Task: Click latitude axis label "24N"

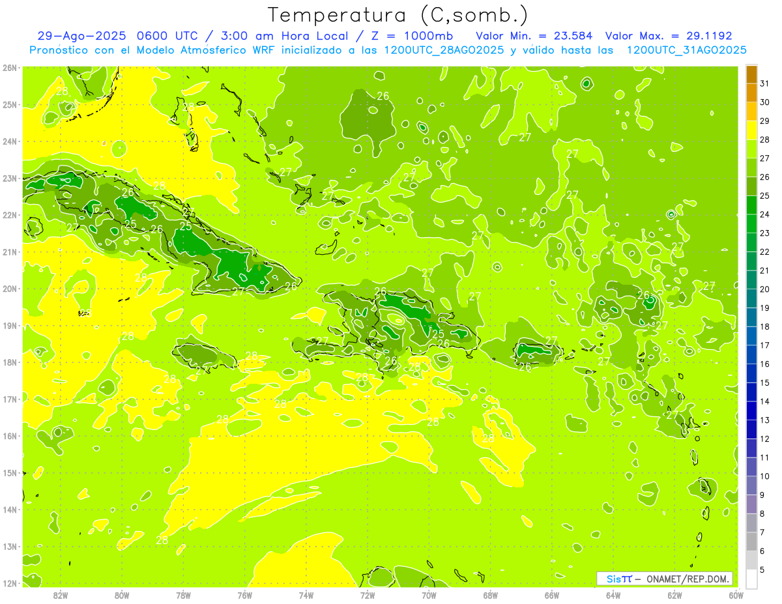Action: click(x=10, y=141)
